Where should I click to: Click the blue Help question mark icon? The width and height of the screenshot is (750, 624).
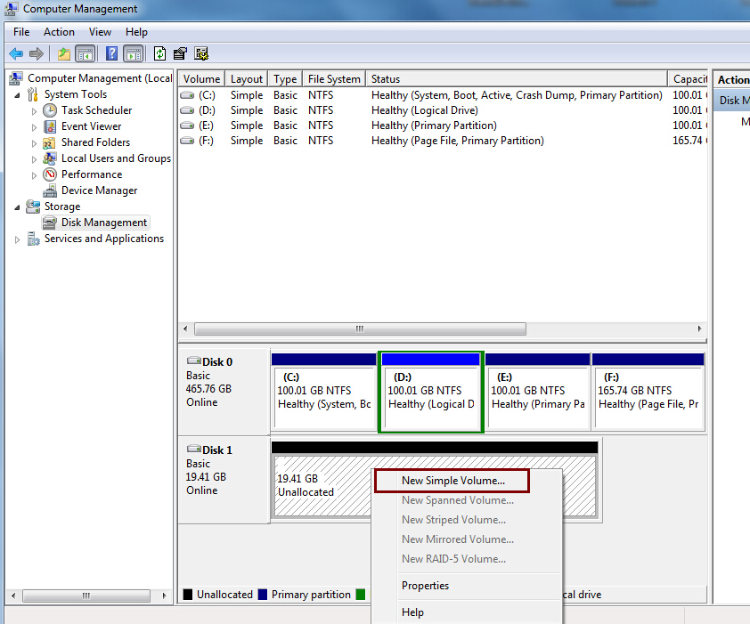[x=112, y=53]
